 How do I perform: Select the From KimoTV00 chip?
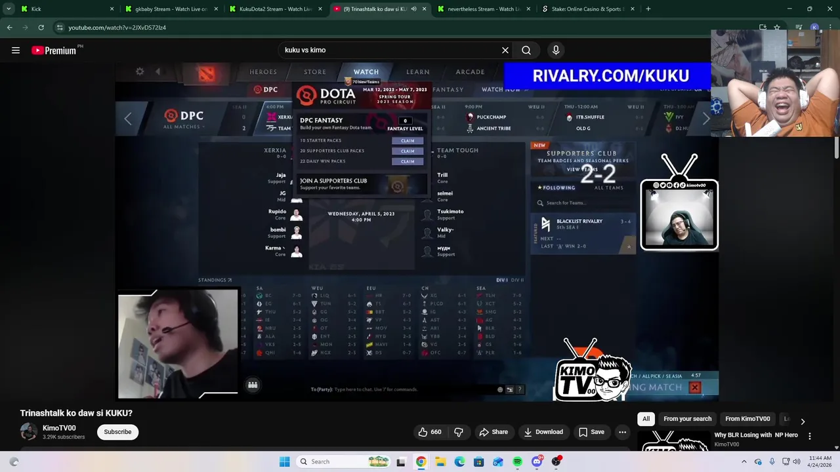point(747,419)
